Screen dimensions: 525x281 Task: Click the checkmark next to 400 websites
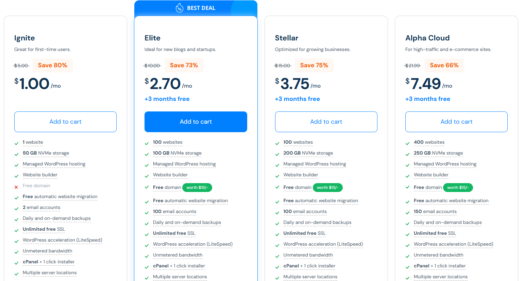click(x=408, y=144)
